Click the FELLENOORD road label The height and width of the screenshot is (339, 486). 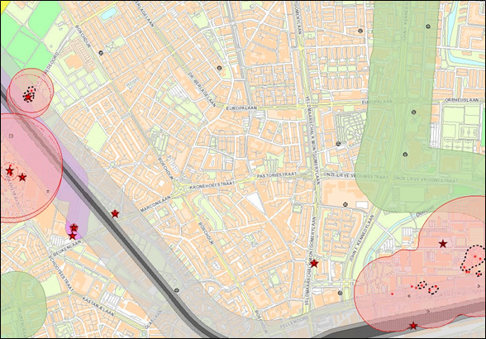[294, 322]
